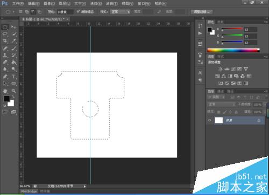Click the Background layer thumbnail

[x=218, y=120]
